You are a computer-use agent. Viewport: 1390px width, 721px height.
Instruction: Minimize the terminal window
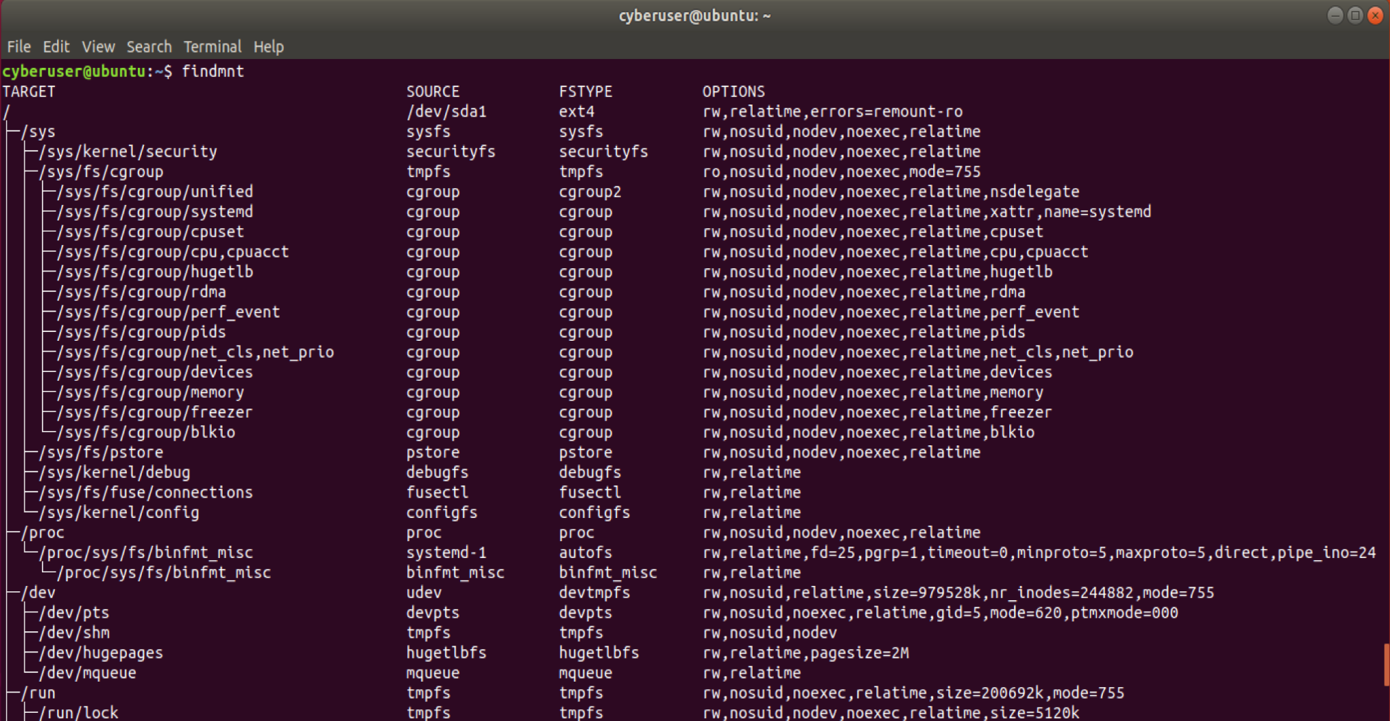click(1334, 16)
